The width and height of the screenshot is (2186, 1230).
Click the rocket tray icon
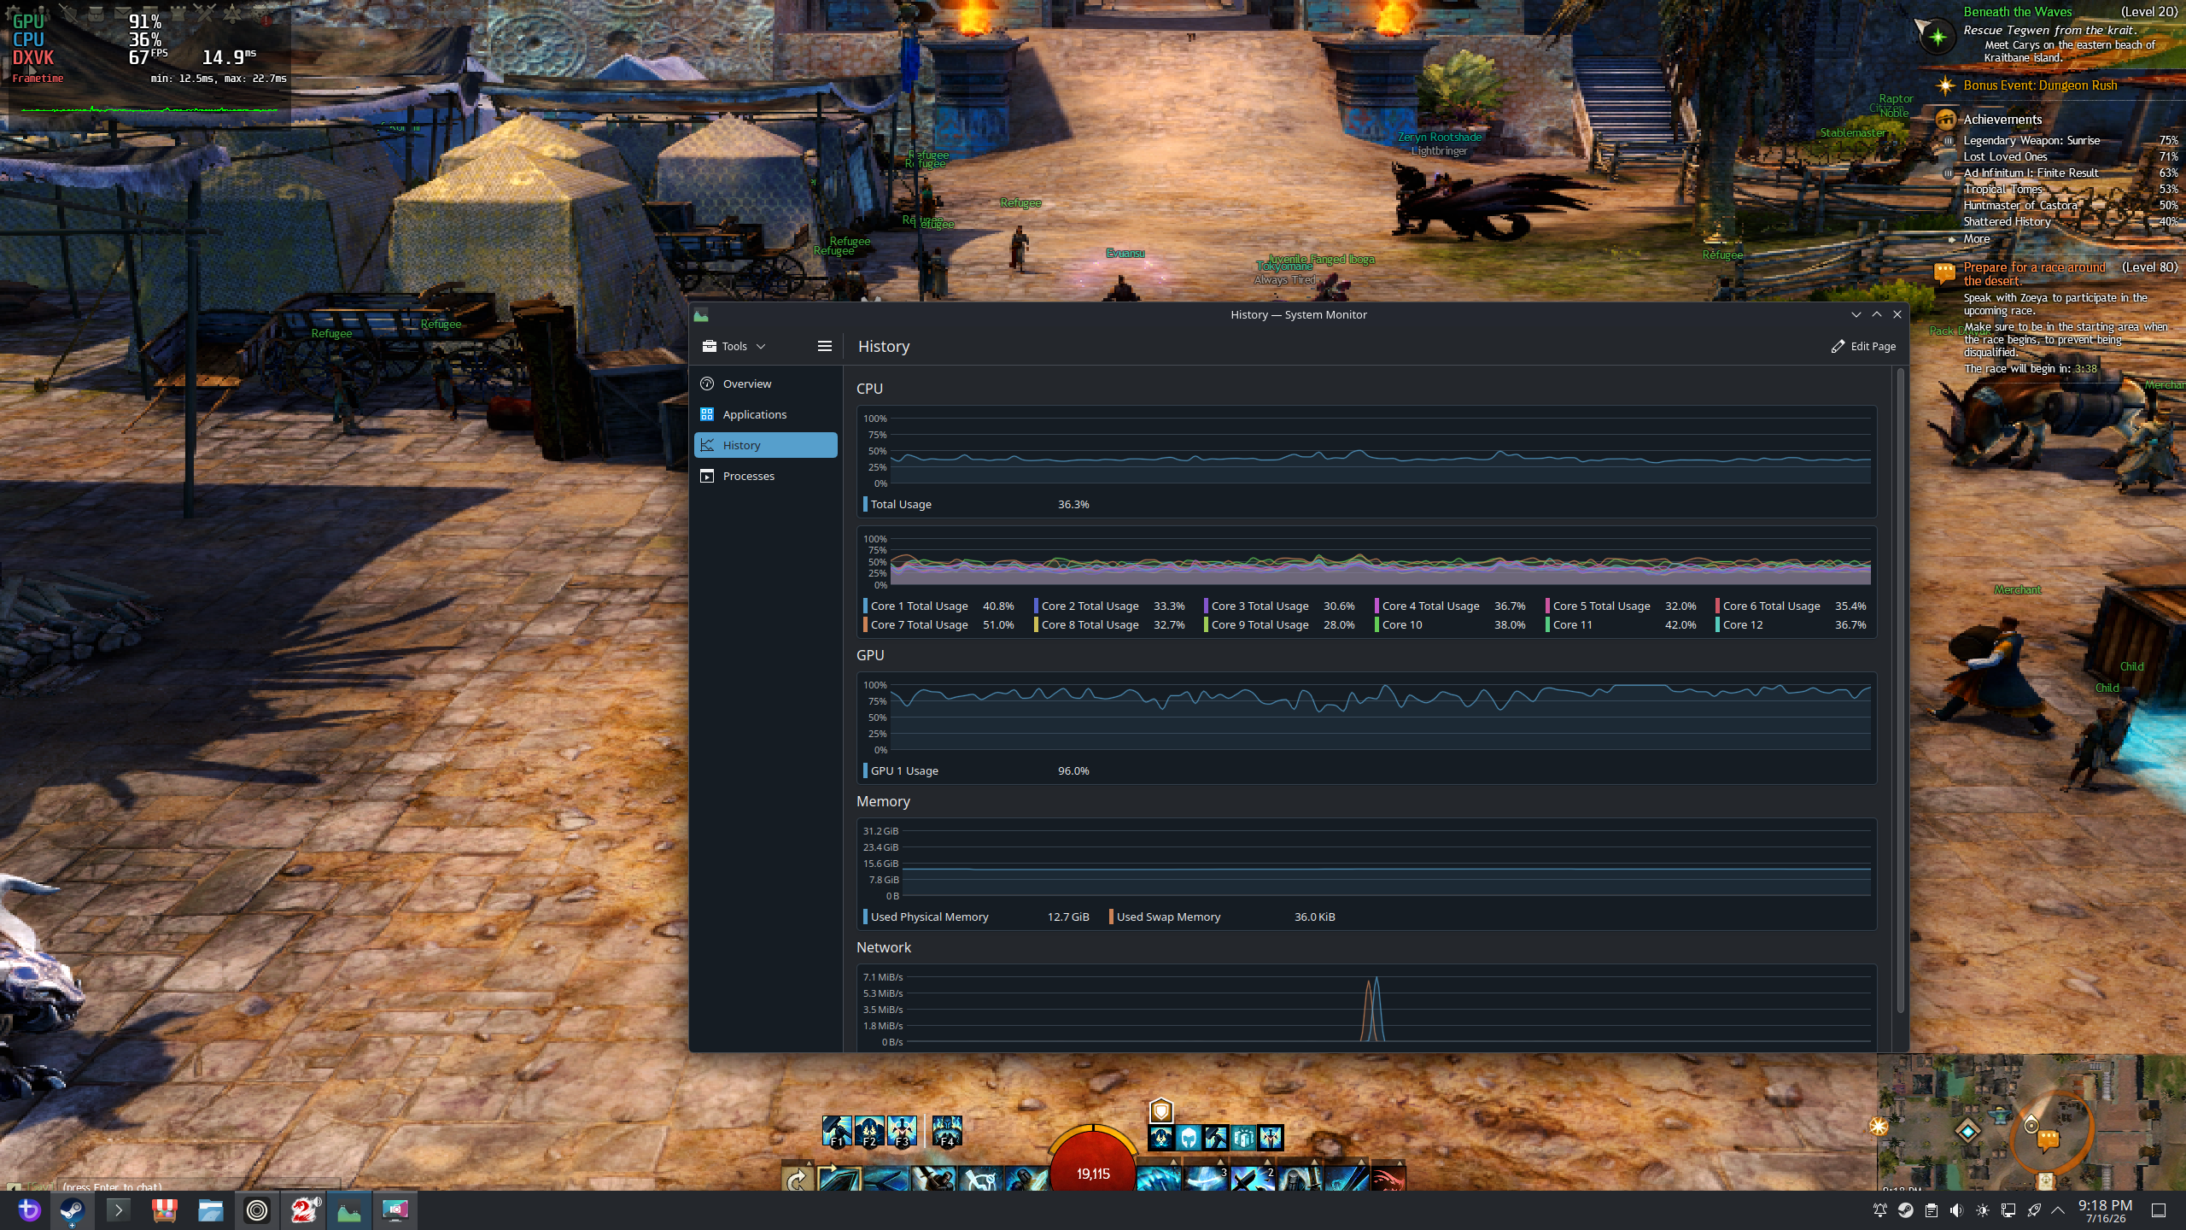(2034, 1209)
